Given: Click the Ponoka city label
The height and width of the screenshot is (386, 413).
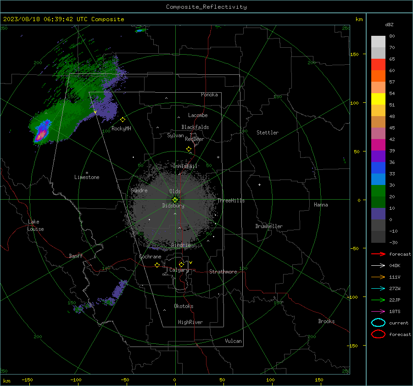Looking at the screenshot, I should pyautogui.click(x=209, y=95).
